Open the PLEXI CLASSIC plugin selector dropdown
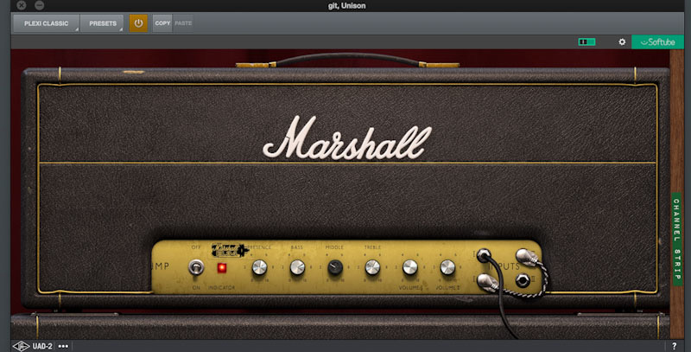Image resolution: width=691 pixels, height=352 pixels. click(47, 23)
